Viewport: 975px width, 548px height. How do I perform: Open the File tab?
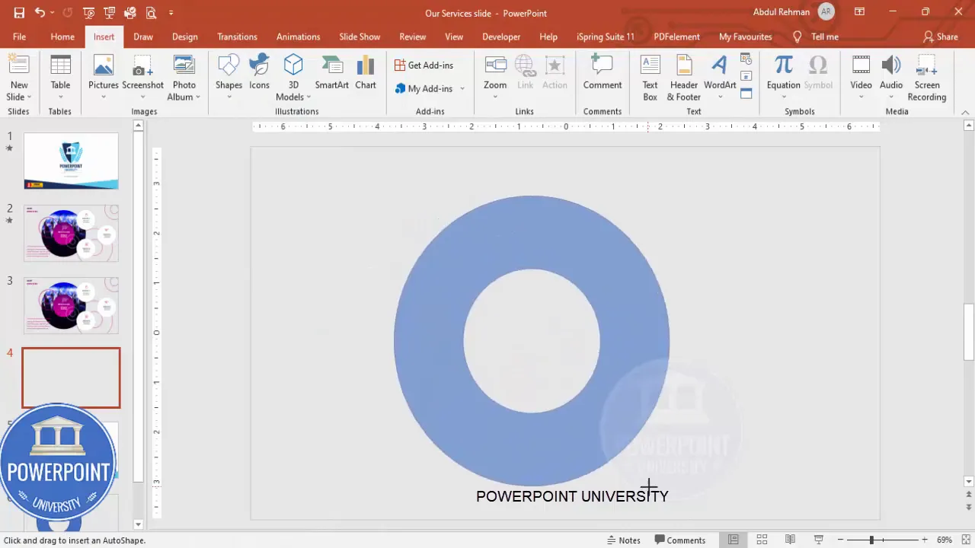coord(19,37)
